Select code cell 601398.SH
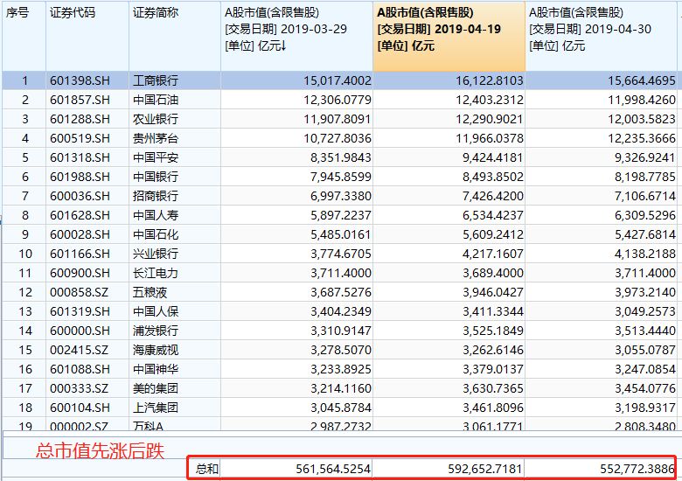Screen dimensions: 682x481 pos(87,80)
